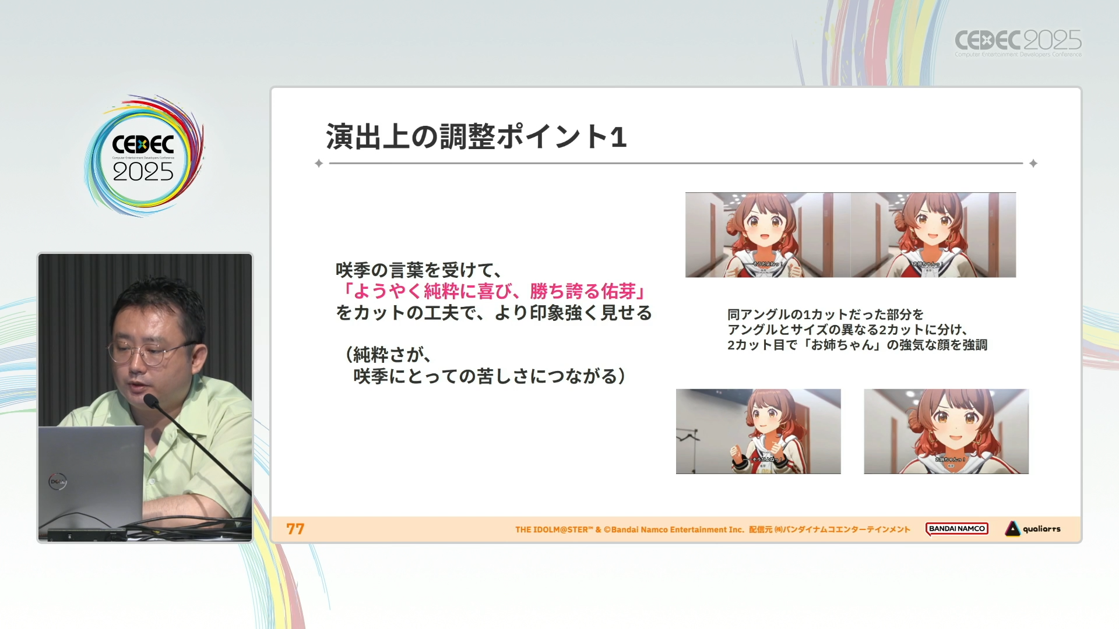Click the qualiarts wordmark text
Image resolution: width=1119 pixels, height=629 pixels.
point(1041,529)
